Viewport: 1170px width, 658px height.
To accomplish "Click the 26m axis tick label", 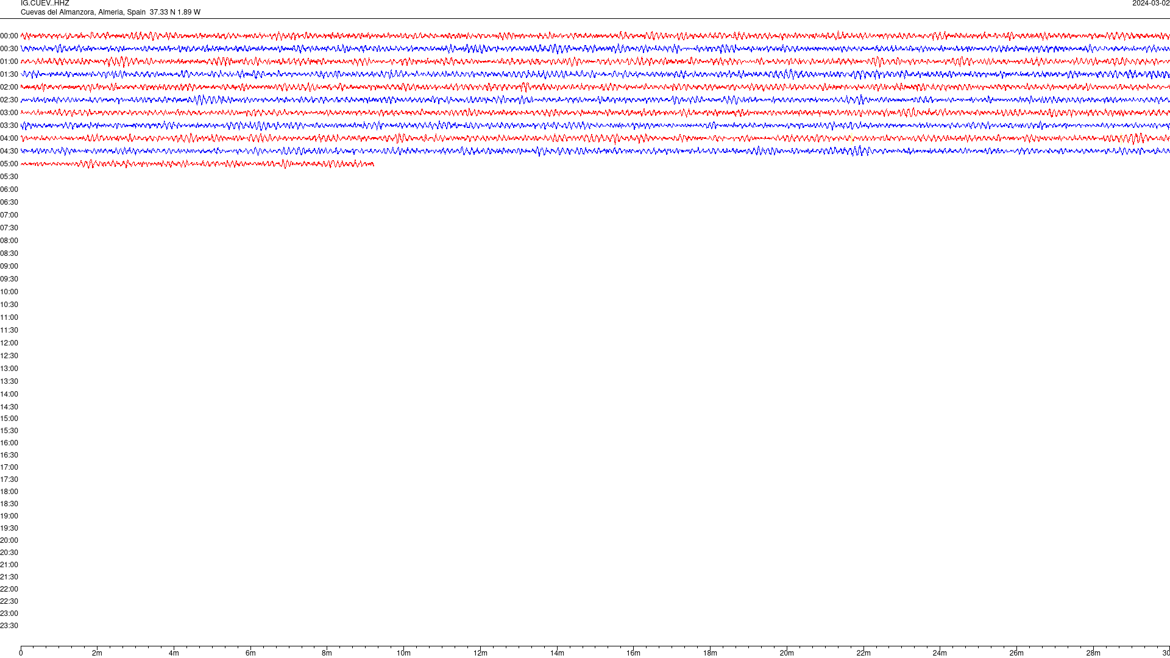I will click(x=1016, y=653).
